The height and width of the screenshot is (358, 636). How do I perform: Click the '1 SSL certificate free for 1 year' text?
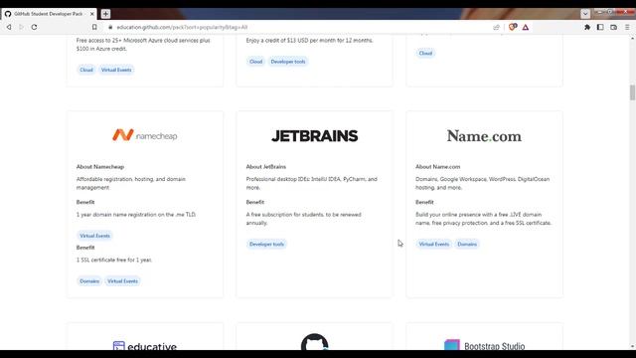pos(114,260)
